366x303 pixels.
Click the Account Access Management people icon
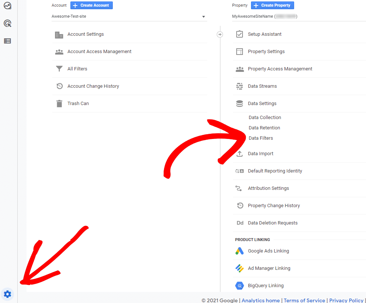pyautogui.click(x=59, y=52)
